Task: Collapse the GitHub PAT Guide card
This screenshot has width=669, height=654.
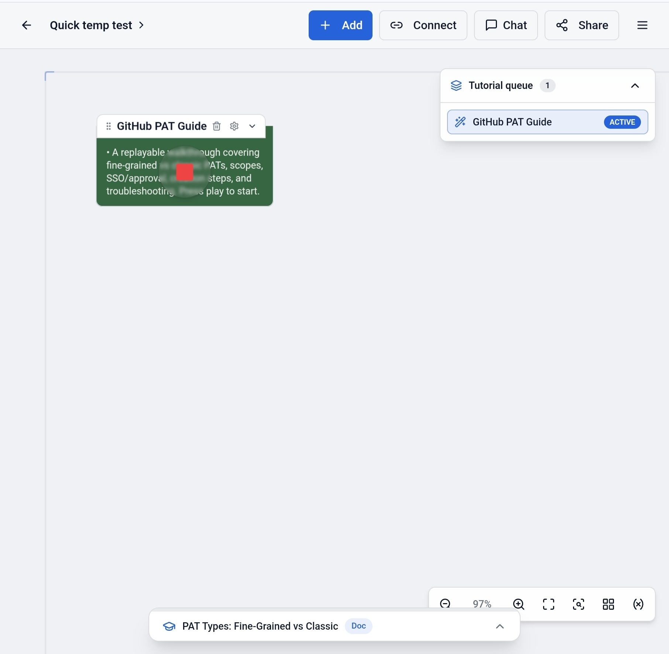Action: (x=252, y=126)
